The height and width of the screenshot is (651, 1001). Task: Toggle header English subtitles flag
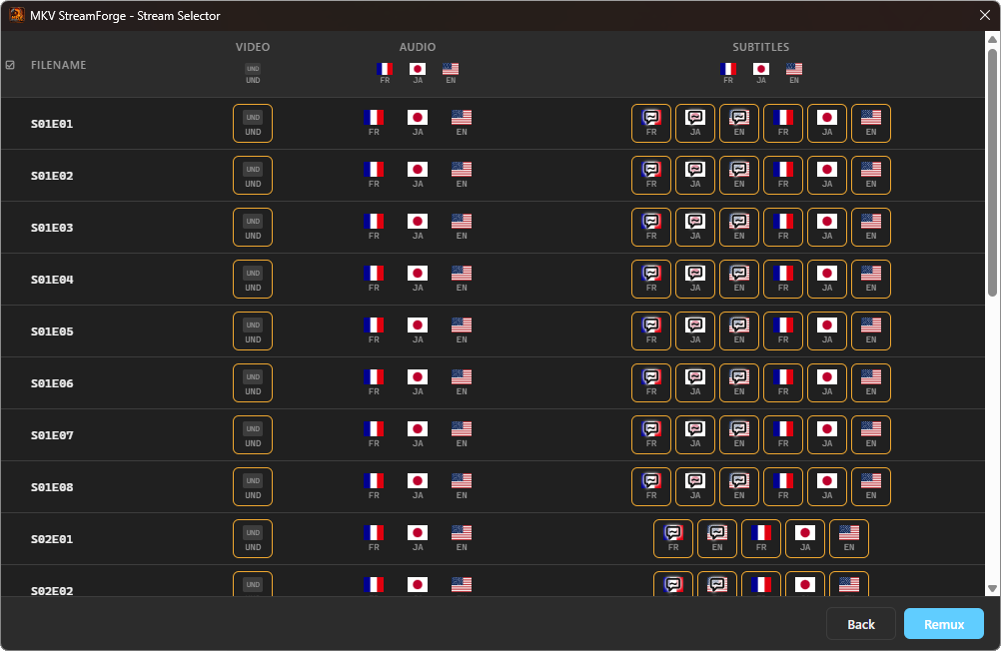click(794, 74)
